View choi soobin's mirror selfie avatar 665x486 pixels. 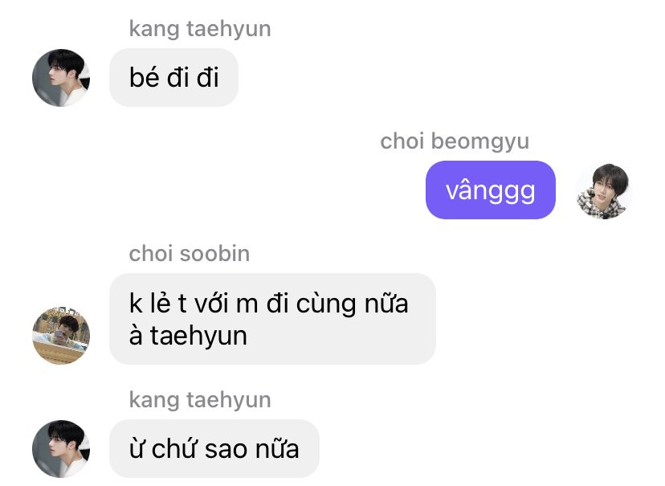point(61,336)
